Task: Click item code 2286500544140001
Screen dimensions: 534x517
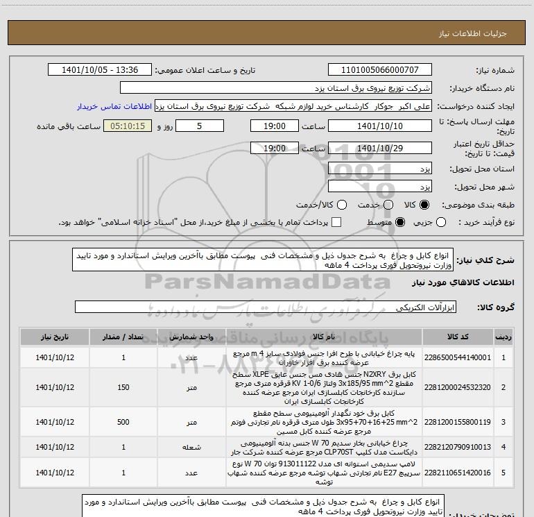Action: point(458,357)
